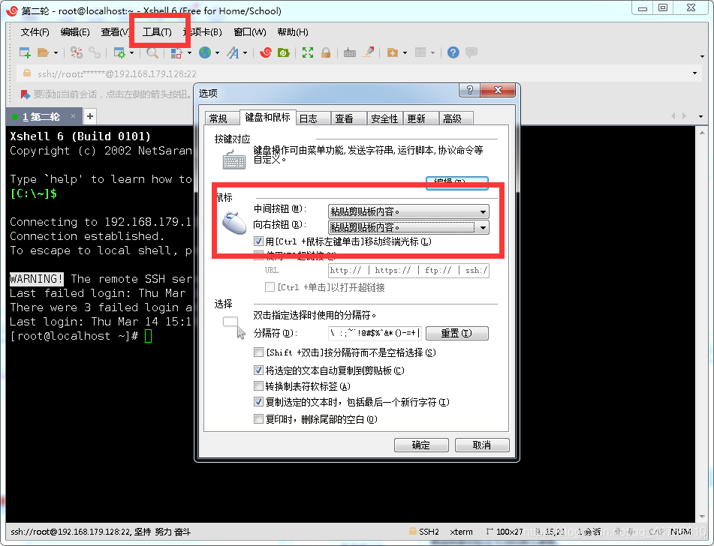
Task: Switch to the 日志 tab
Action: pos(312,118)
